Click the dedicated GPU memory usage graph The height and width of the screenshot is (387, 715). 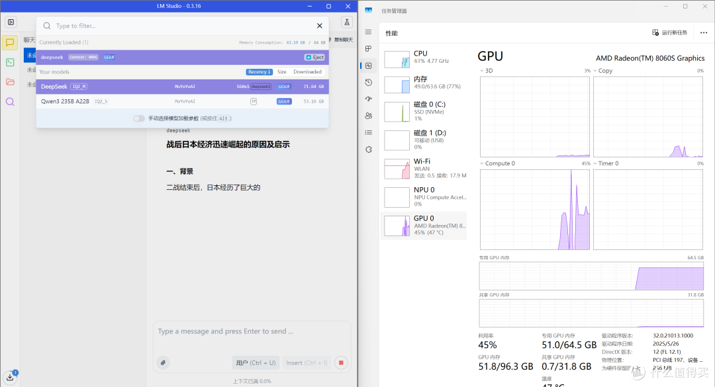click(591, 277)
